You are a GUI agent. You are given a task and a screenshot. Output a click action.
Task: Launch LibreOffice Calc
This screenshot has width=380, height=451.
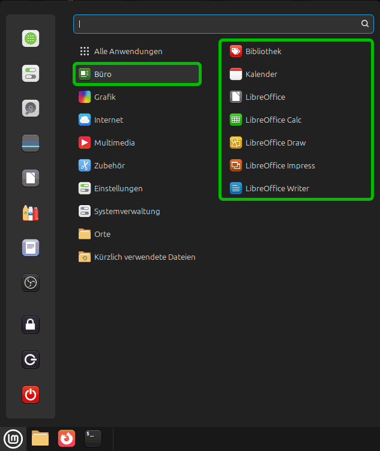273,120
